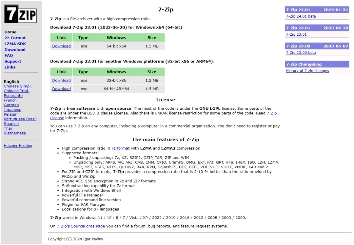Click the 2023-06-20 date in sidebar

coord(335,28)
